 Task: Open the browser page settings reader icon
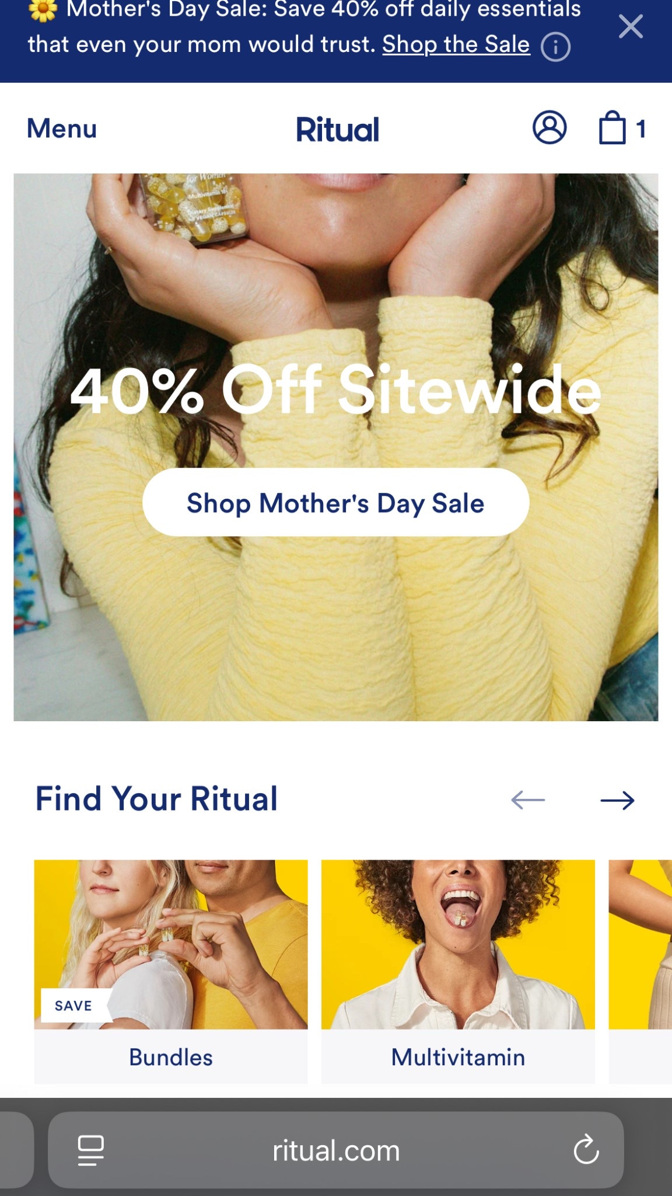tap(91, 1150)
